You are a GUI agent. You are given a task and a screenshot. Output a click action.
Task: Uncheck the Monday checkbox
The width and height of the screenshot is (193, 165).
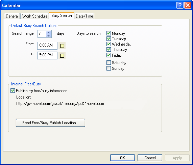click(108, 33)
